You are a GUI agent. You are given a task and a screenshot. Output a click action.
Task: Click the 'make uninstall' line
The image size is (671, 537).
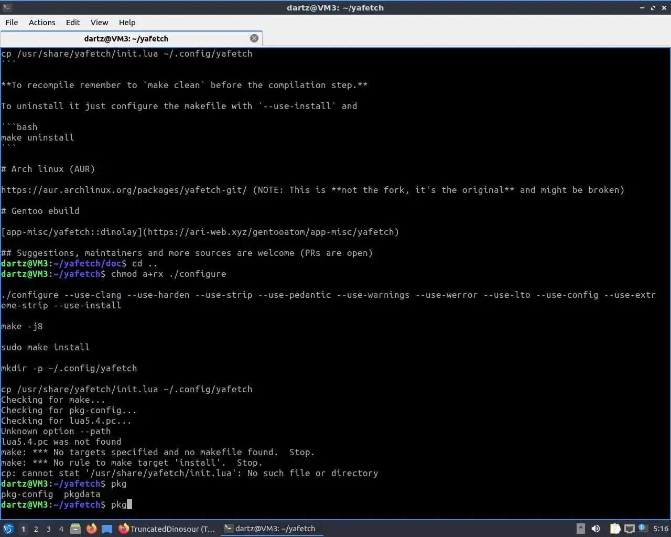[38, 137]
